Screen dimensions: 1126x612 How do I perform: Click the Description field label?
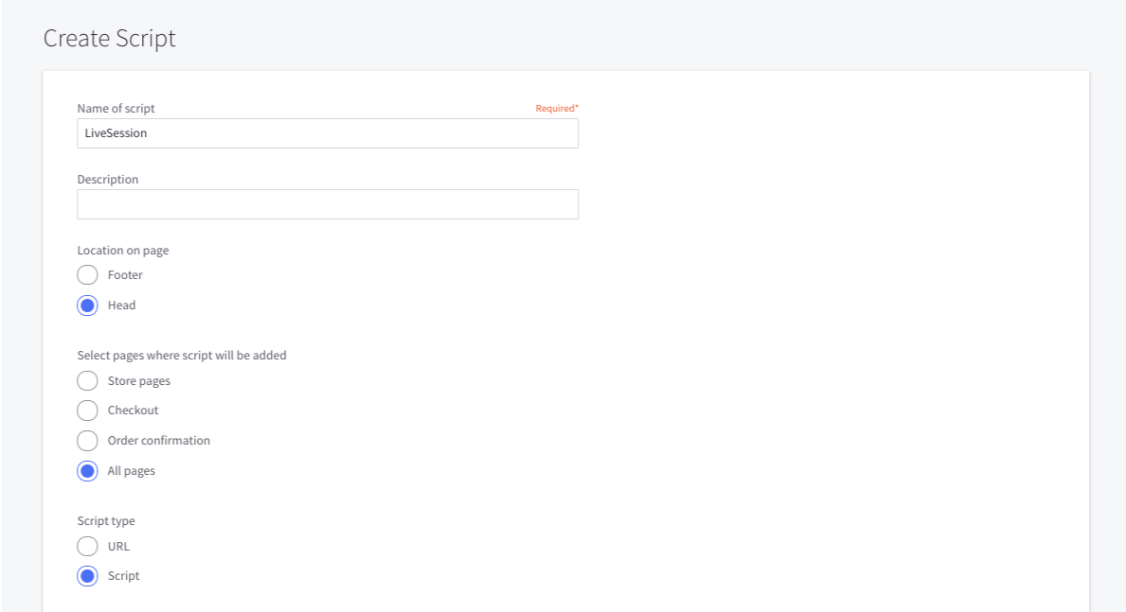[107, 179]
